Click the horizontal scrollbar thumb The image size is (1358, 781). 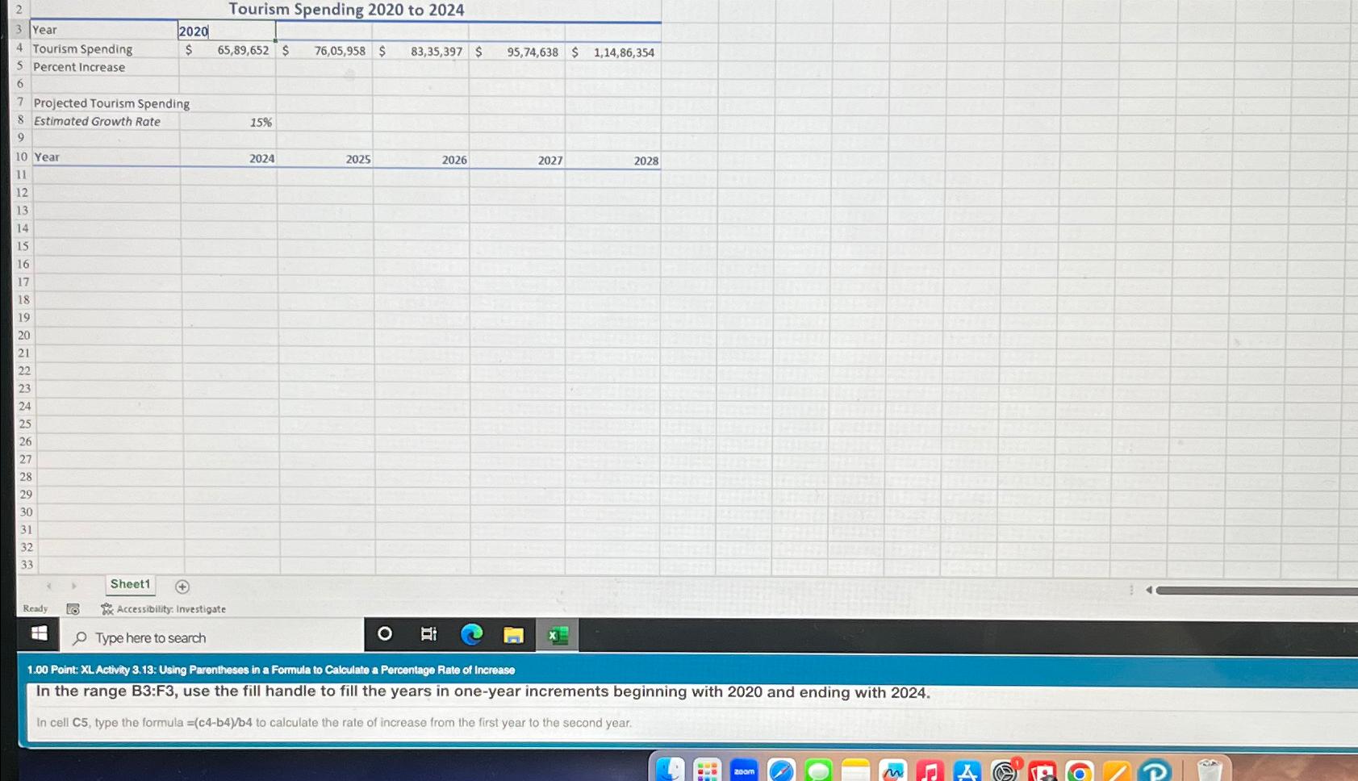(x=1257, y=591)
